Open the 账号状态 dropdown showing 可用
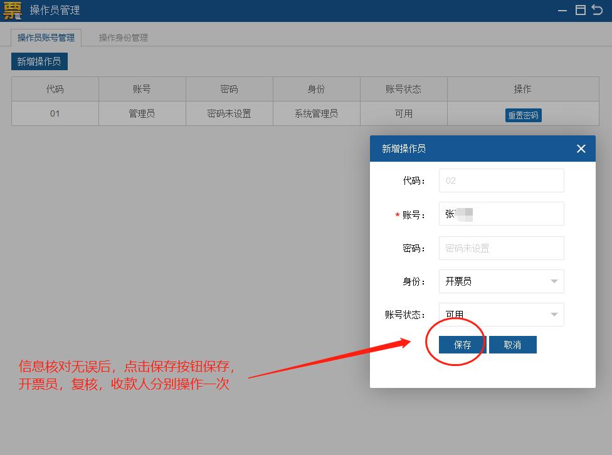Image resolution: width=612 pixels, height=455 pixels. (x=500, y=314)
